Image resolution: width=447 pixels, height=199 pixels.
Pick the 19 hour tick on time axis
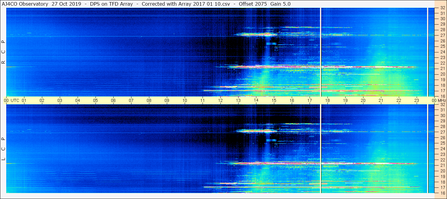tap(345, 100)
